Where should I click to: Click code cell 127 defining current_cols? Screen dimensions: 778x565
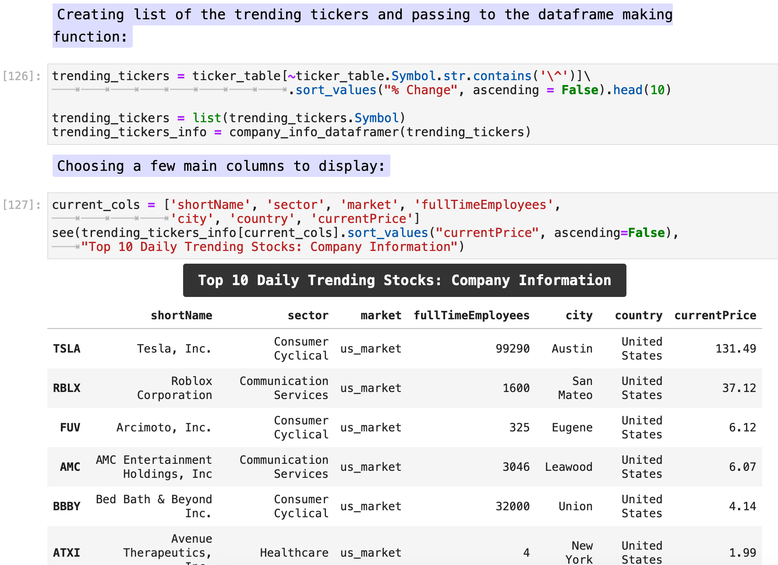[413, 226]
